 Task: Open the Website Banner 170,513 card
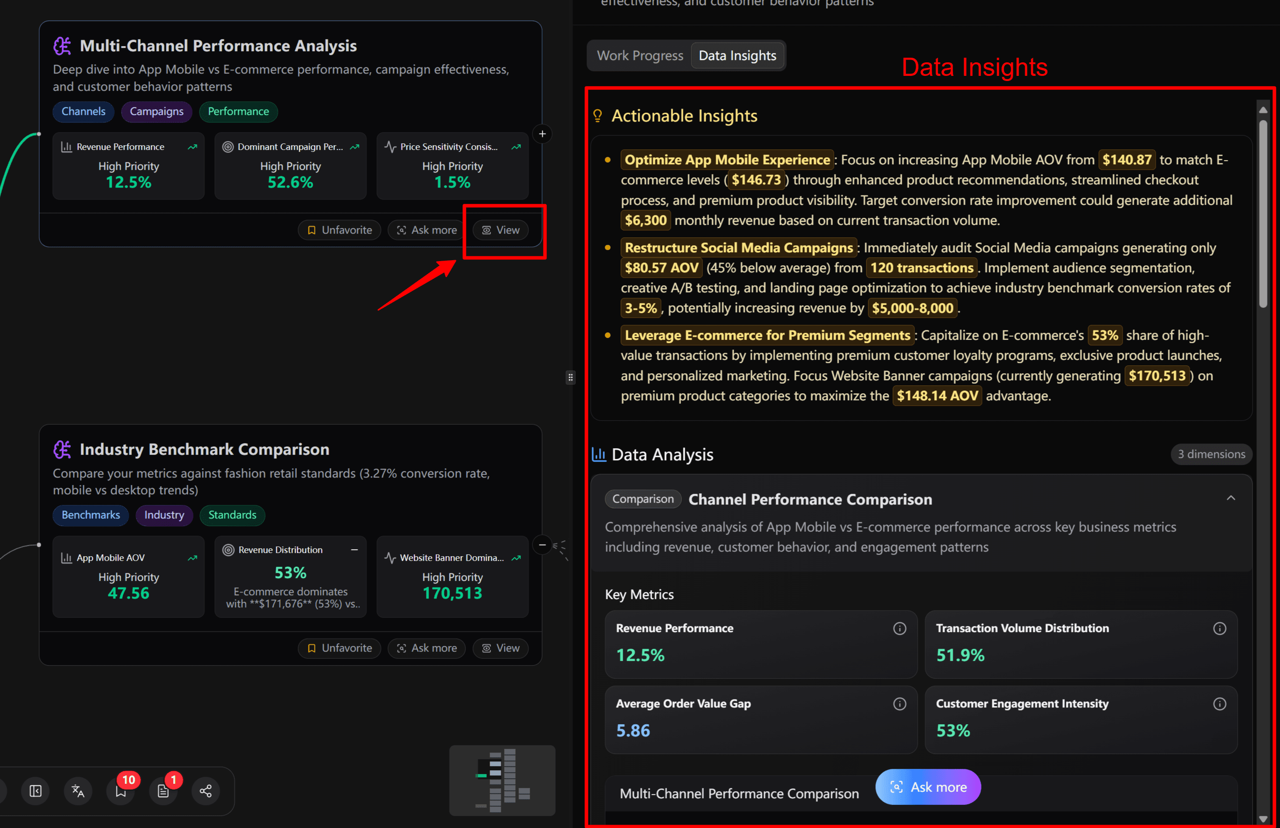pos(452,577)
